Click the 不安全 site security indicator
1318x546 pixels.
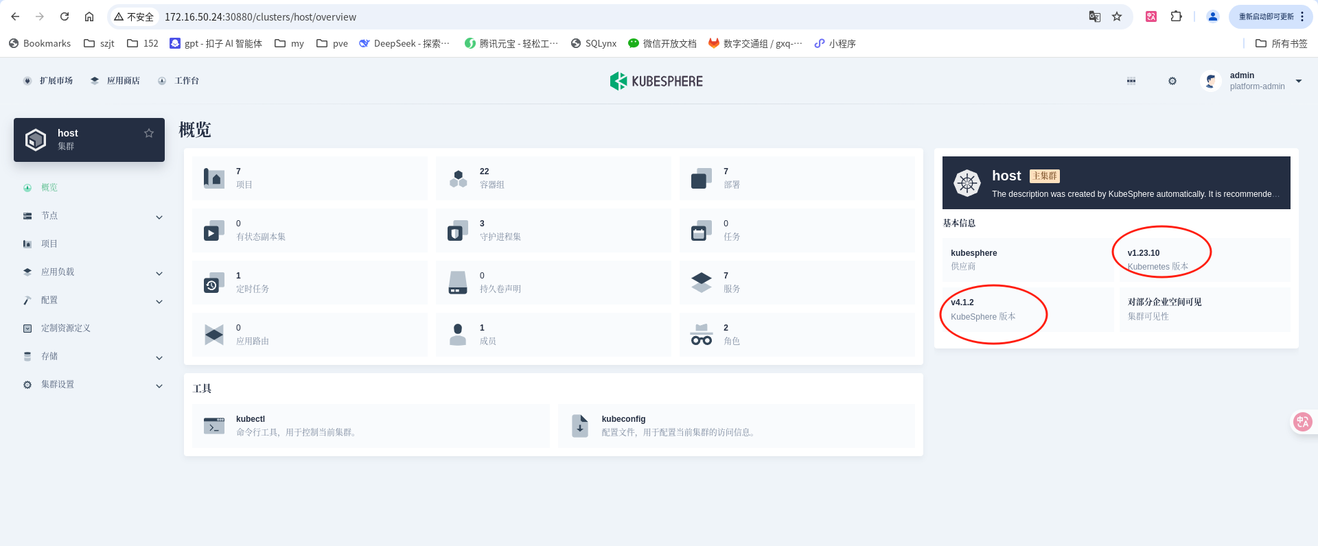pyautogui.click(x=134, y=16)
